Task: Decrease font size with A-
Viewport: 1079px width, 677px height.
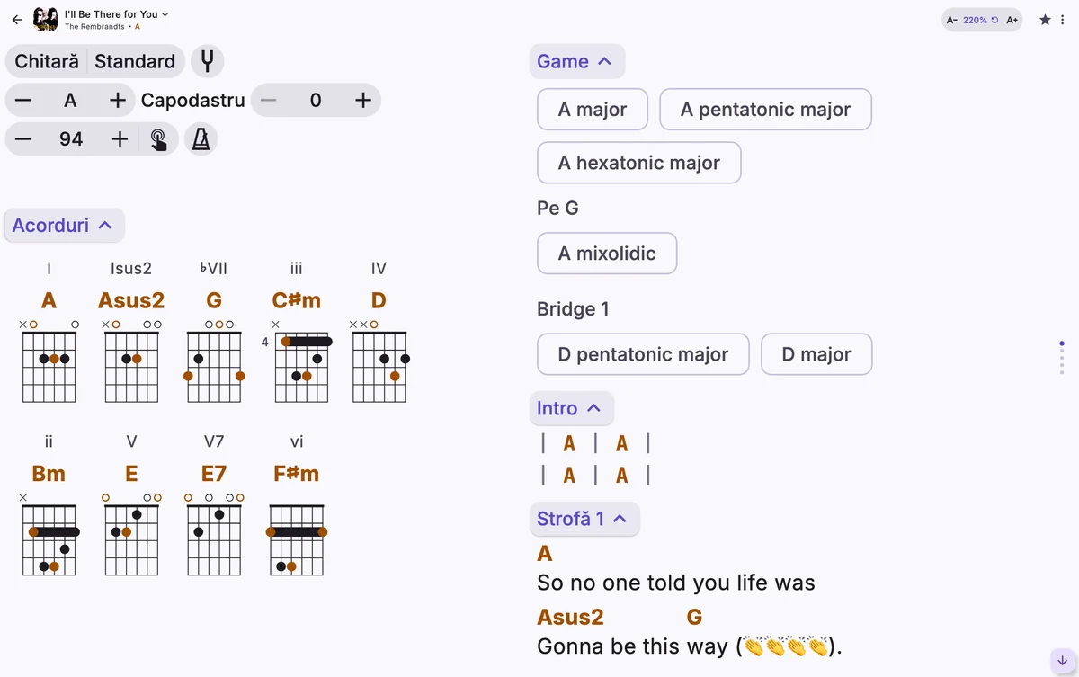Action: pyautogui.click(x=952, y=20)
